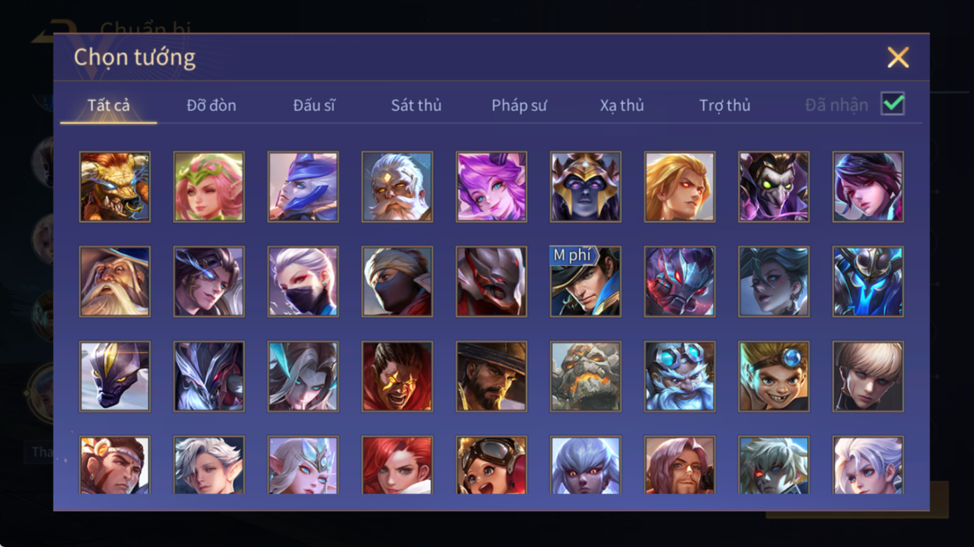
Task: Toggle the Đã nhận checkbox
Action: [x=892, y=104]
